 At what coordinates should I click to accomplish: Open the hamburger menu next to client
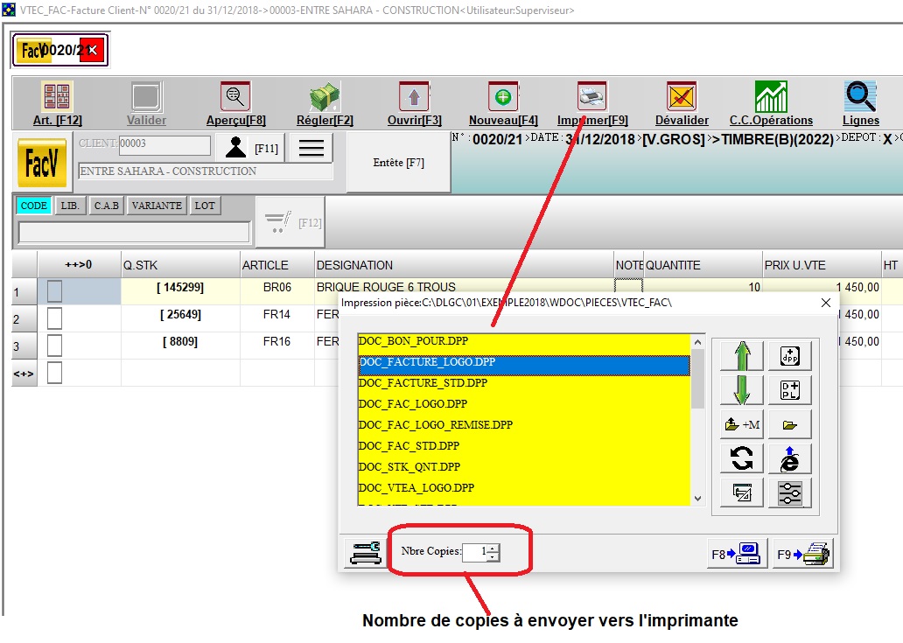click(311, 147)
